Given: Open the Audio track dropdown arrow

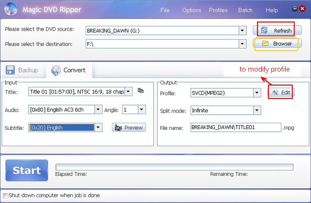Looking at the screenshot, I should (98, 109).
